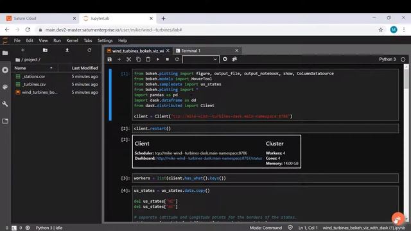This screenshot has width=411, height=231.
Task: Switch kernel via Python 3 label
Action: pyautogui.click(x=387, y=60)
